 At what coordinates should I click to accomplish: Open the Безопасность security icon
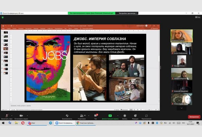click(x=67, y=115)
